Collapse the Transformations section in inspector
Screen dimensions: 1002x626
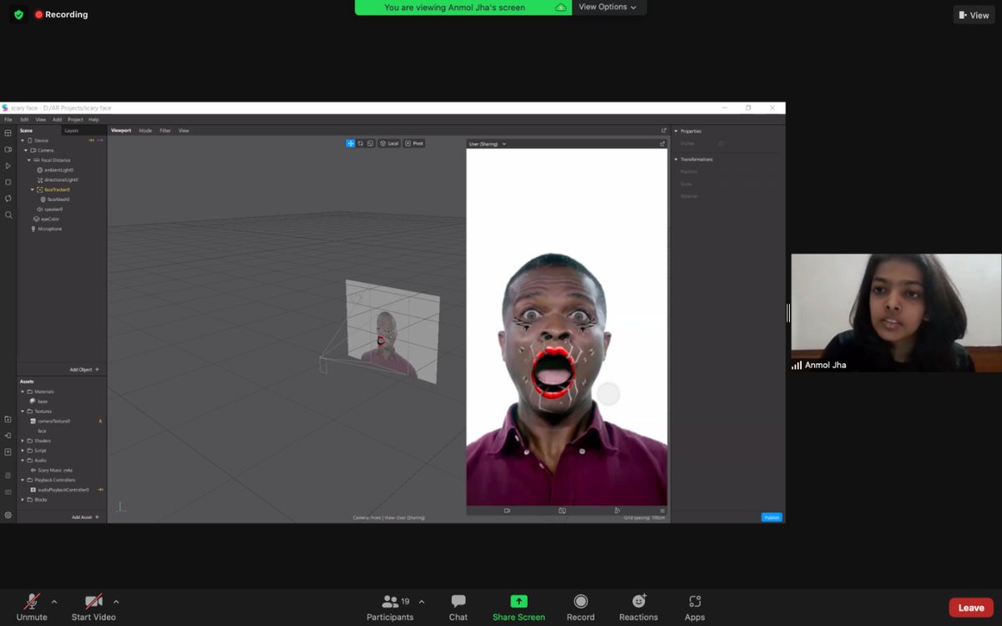(676, 159)
